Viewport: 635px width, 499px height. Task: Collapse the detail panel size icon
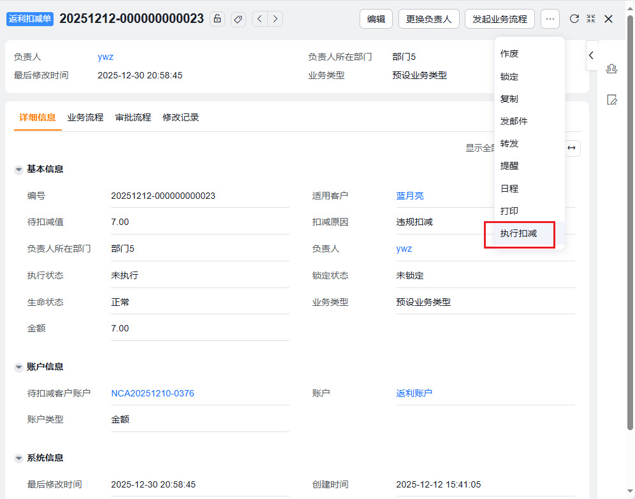(x=591, y=19)
